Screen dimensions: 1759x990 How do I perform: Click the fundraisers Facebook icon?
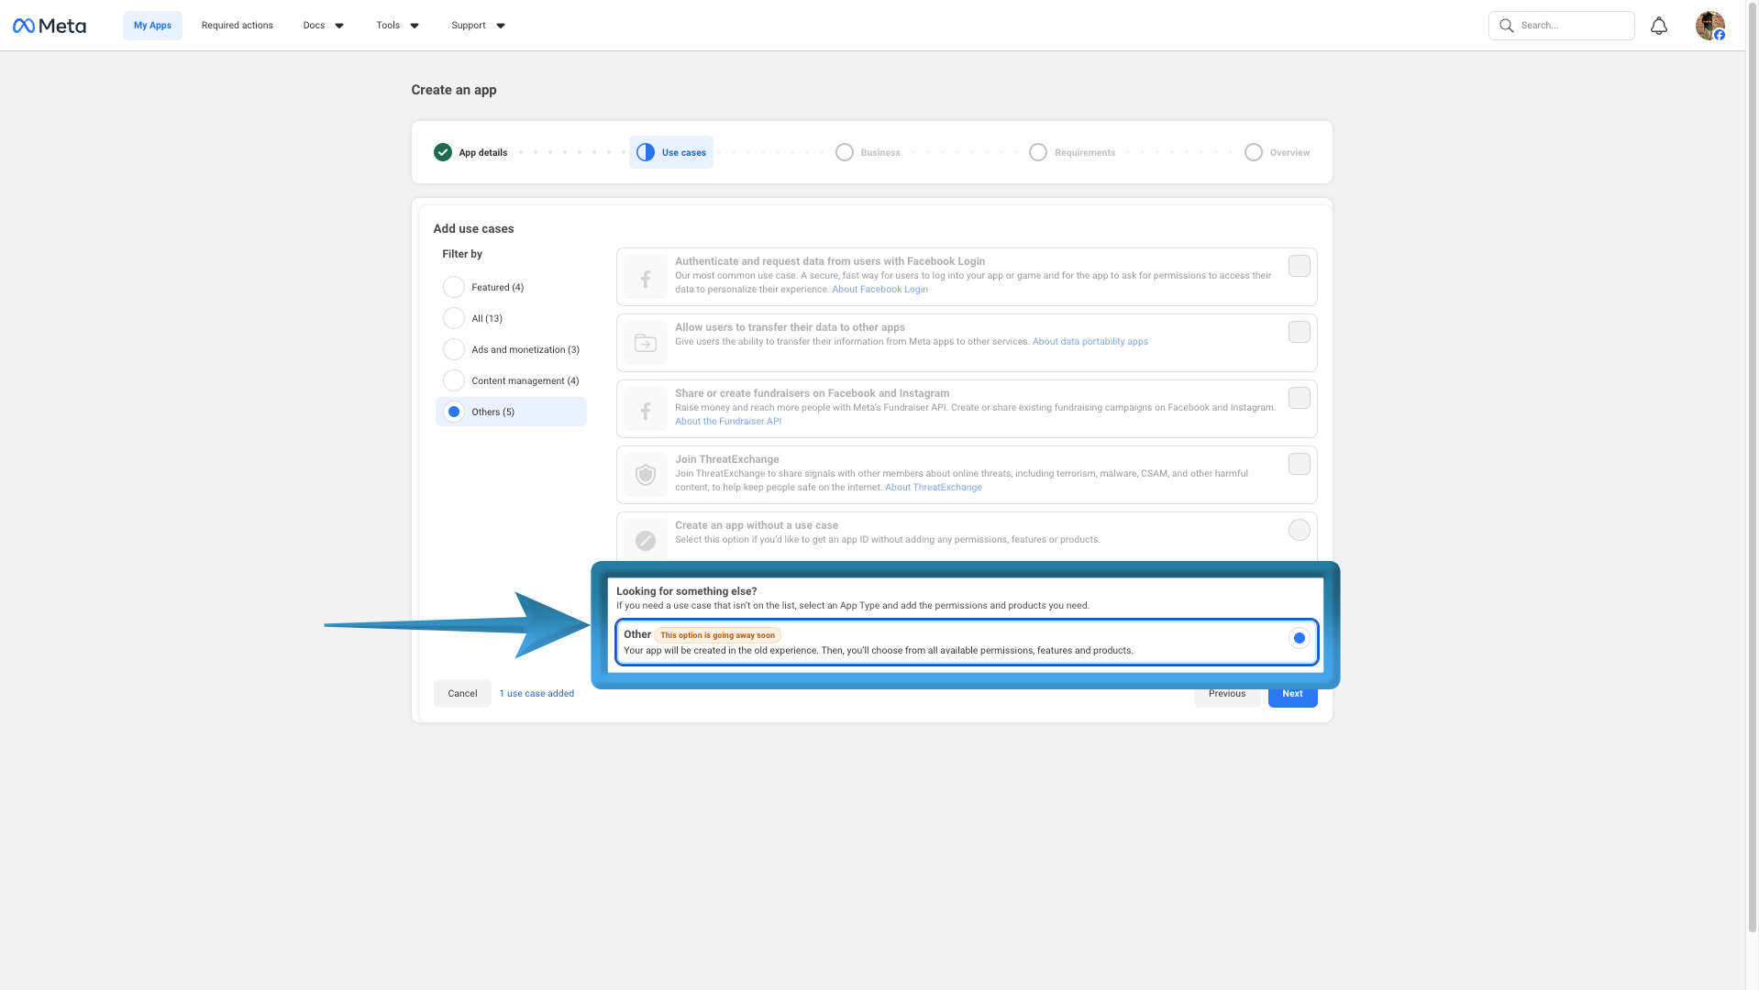pos(646,410)
